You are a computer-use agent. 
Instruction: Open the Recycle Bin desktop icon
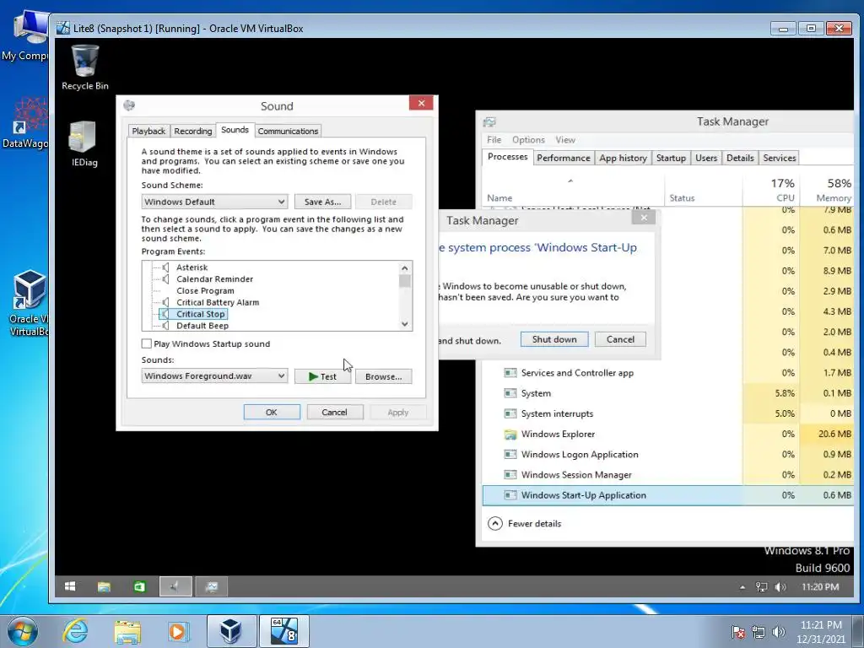click(x=85, y=67)
